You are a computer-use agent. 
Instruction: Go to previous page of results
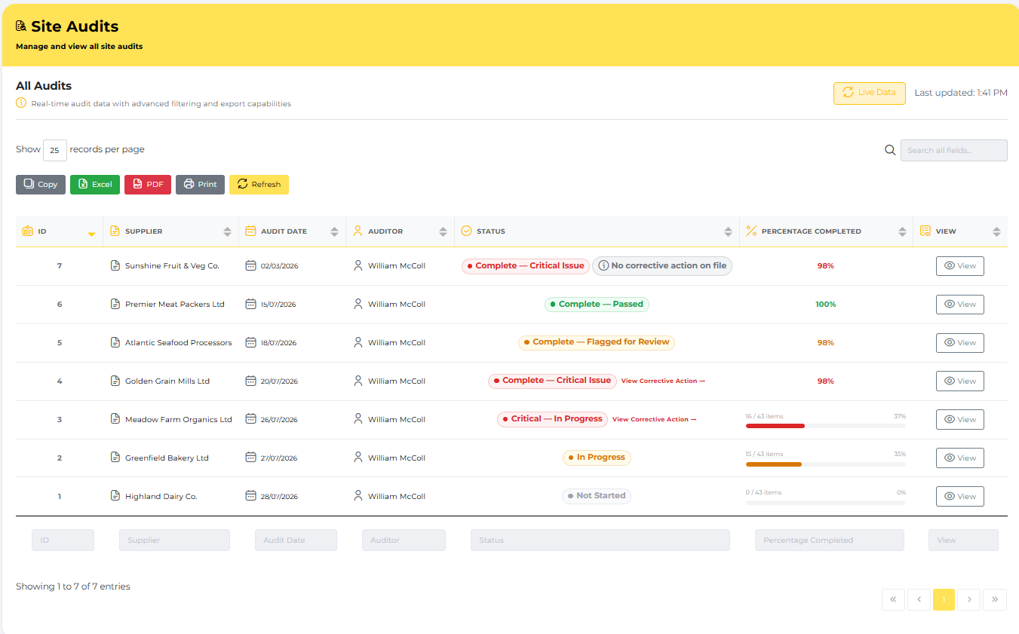tap(919, 600)
